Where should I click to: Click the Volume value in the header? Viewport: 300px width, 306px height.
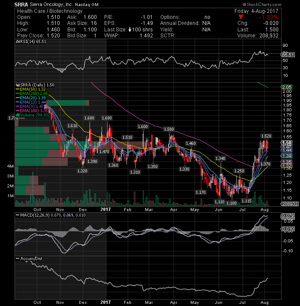(268, 36)
